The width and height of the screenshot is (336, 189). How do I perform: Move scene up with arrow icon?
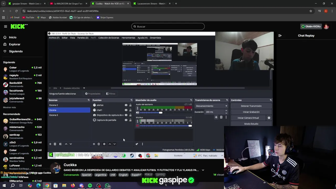(66, 144)
